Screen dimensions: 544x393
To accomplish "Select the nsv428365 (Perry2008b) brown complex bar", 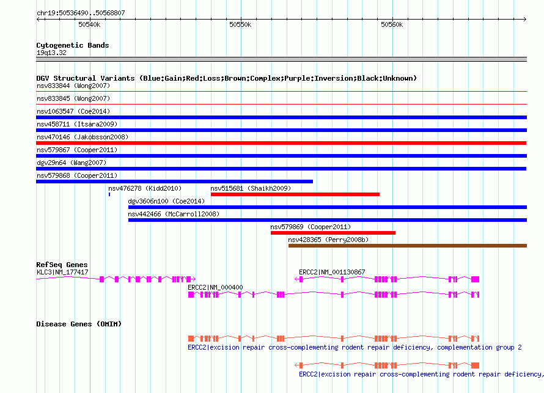I will point(408,246).
